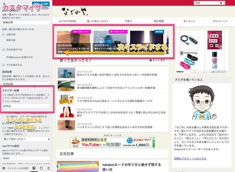Click the pickup slider tag input field
The image size is (235, 172).
click(26, 106)
